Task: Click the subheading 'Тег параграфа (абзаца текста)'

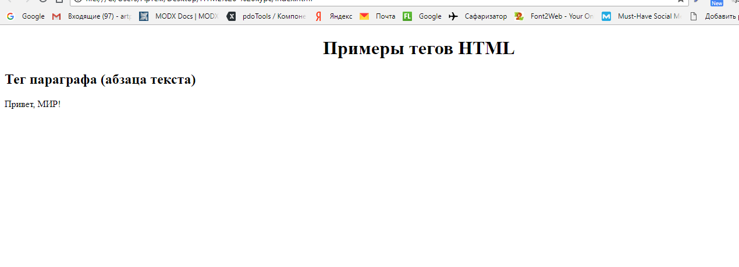Action: (x=100, y=80)
